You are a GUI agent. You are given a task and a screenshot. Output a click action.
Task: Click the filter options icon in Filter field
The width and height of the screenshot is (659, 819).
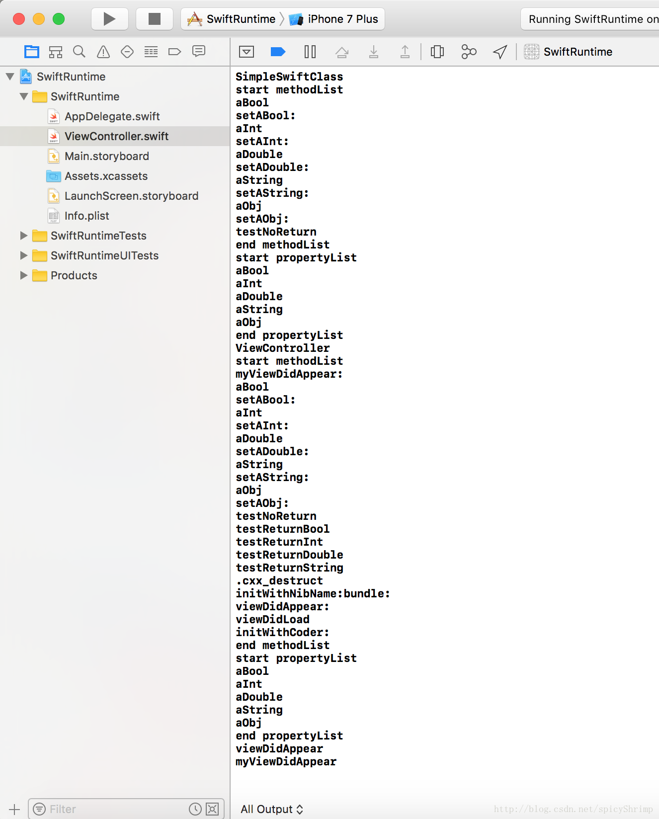tap(39, 809)
